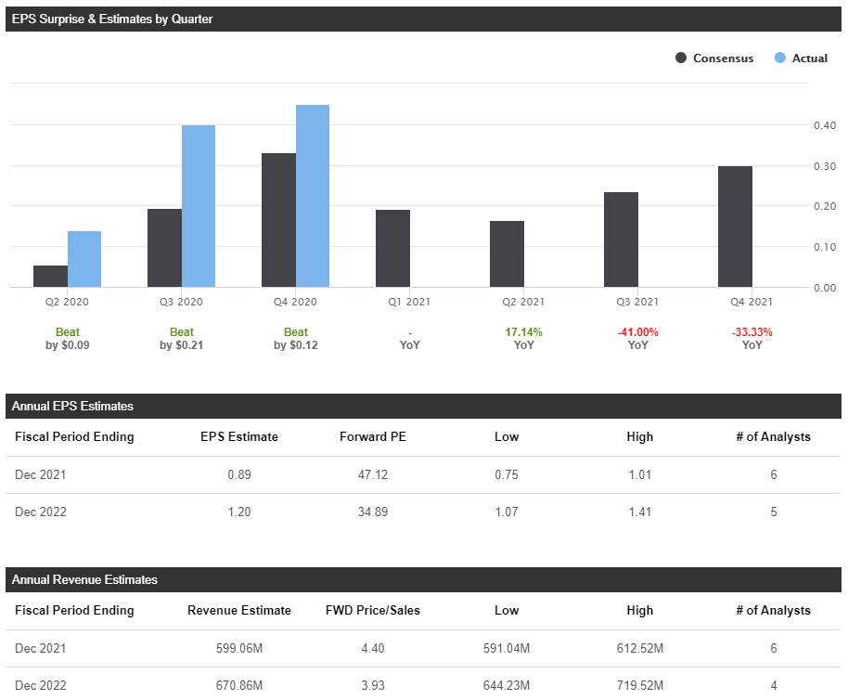Image resolution: width=848 pixels, height=700 pixels.
Task: Sort by the 'FWD Price/Sales' column header
Action: (x=372, y=610)
